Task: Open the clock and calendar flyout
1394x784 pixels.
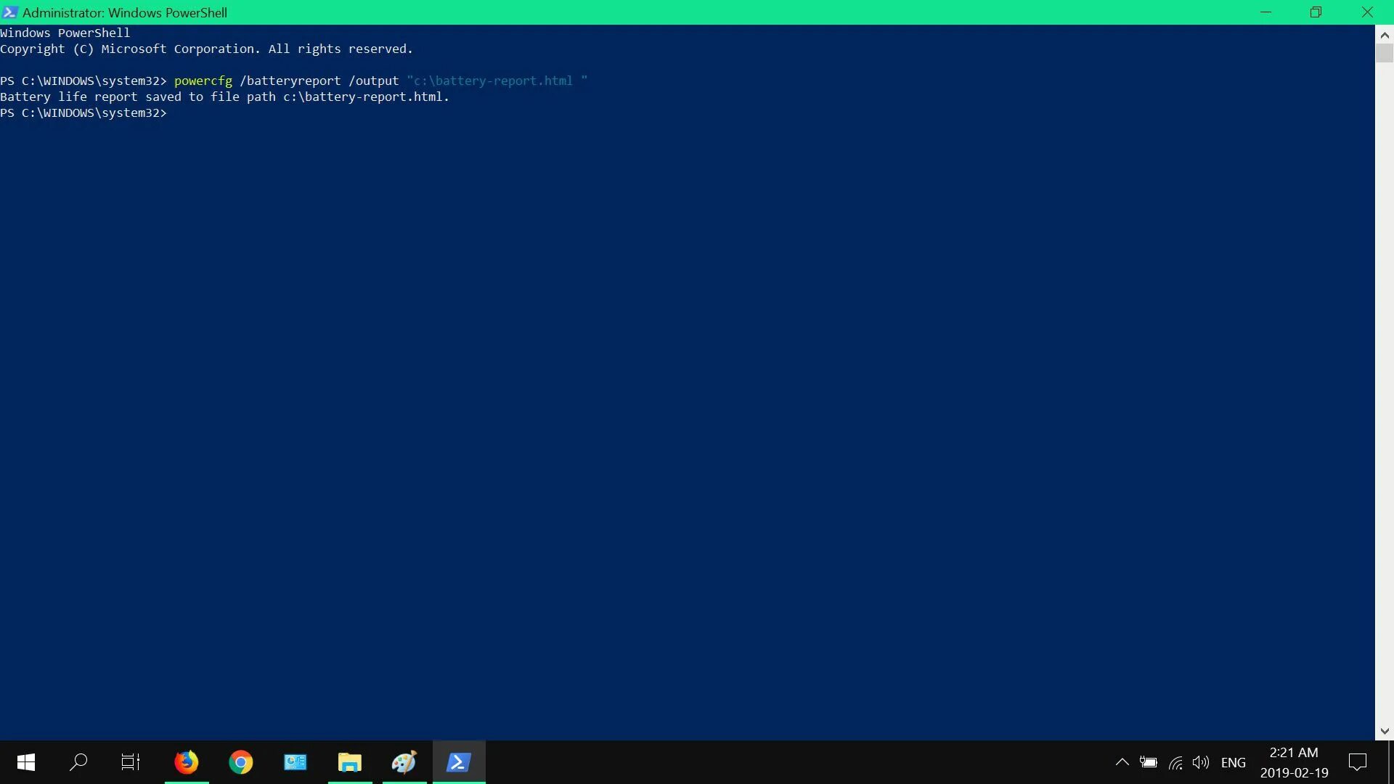Action: (x=1294, y=762)
